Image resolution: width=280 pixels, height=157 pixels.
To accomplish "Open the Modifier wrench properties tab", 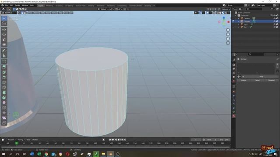I will click(x=234, y=96).
